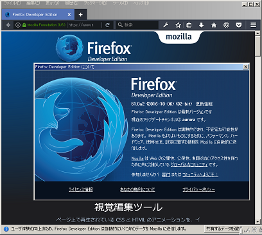Open コミュニティへようこそ link
This screenshot has width=262, height=235.
200,174
